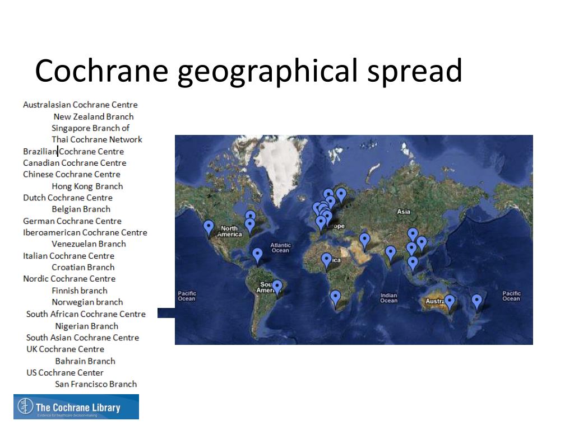Click the Finnish branch entry

[80, 291]
